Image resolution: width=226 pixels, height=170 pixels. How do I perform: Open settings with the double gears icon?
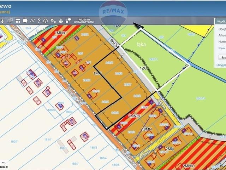(53, 21)
